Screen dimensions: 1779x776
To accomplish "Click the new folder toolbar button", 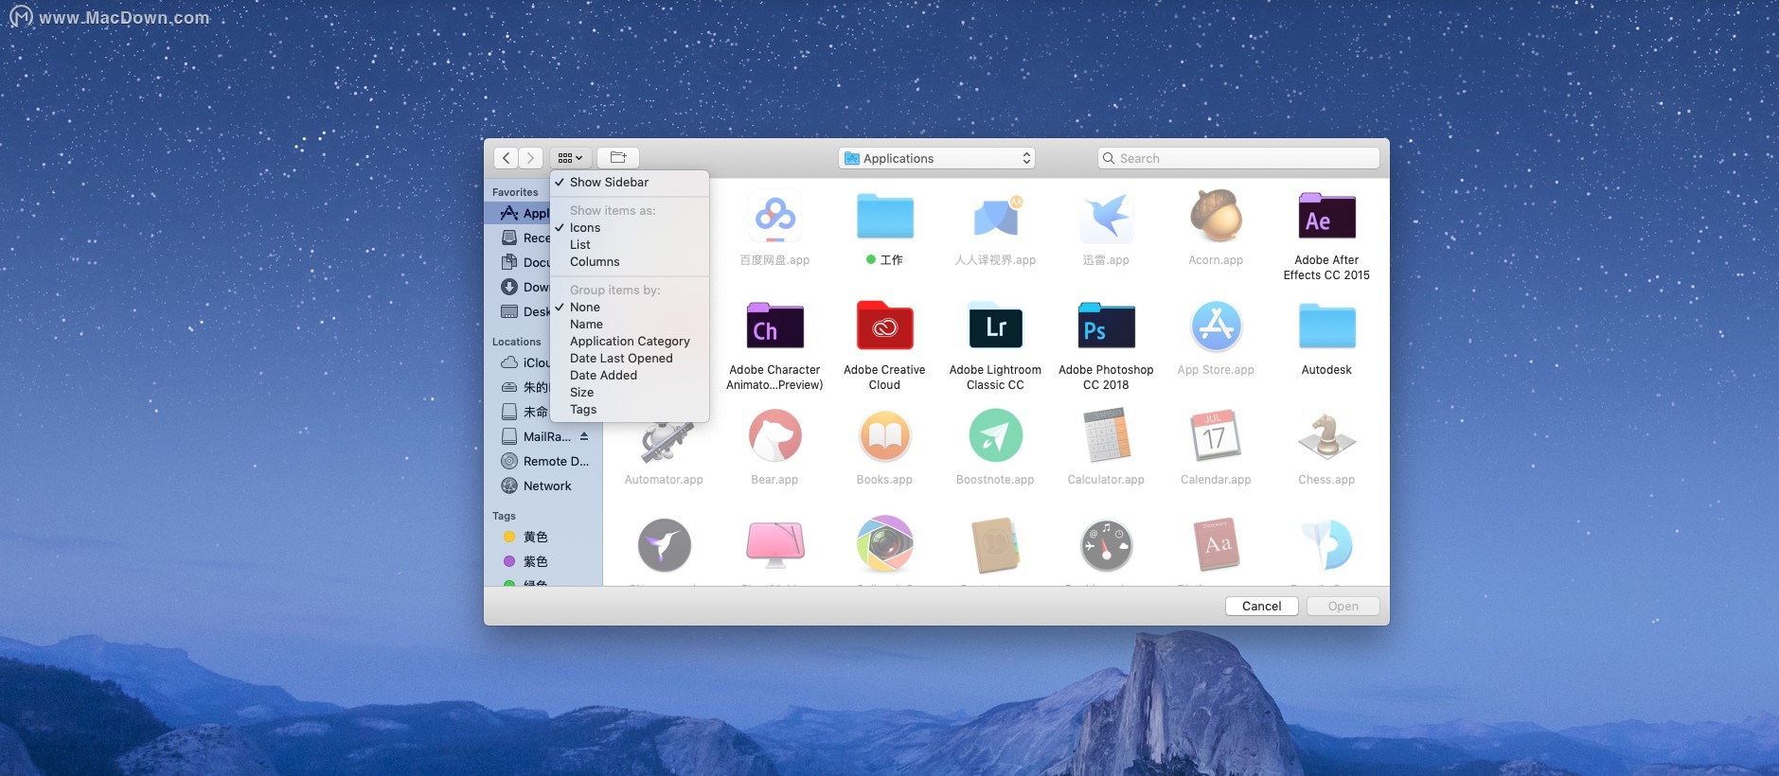I will [x=618, y=158].
